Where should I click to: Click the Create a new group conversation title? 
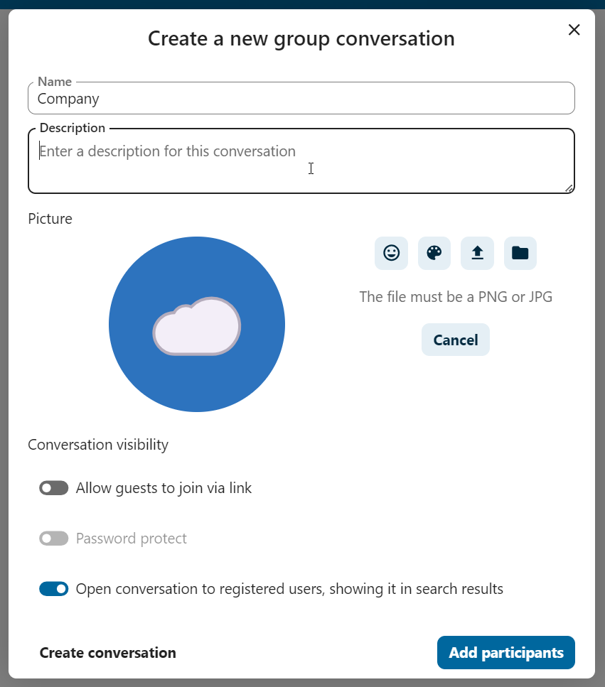click(301, 38)
